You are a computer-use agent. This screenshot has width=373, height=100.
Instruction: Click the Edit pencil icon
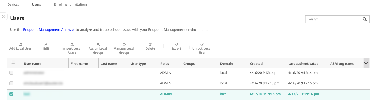46,44
